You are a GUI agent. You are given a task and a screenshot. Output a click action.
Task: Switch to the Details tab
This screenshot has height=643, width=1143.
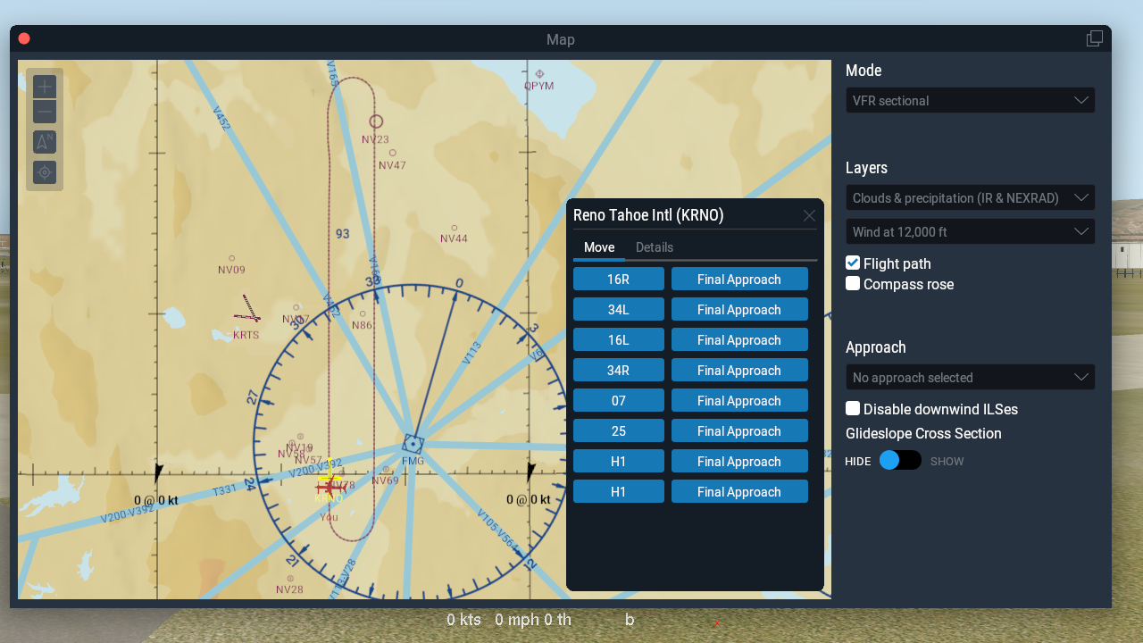[655, 247]
